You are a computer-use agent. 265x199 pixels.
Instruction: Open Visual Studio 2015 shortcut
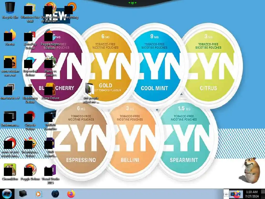50,174
